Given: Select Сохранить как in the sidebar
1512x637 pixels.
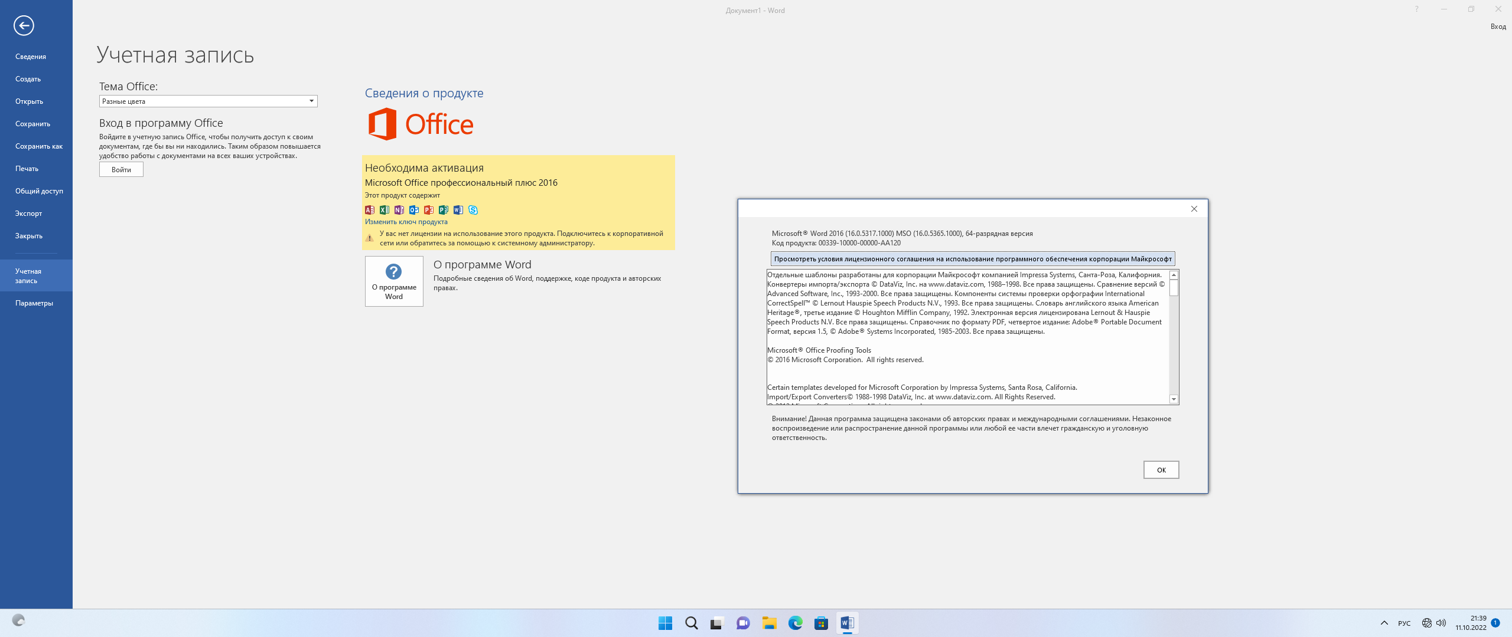Looking at the screenshot, I should pyautogui.click(x=39, y=146).
